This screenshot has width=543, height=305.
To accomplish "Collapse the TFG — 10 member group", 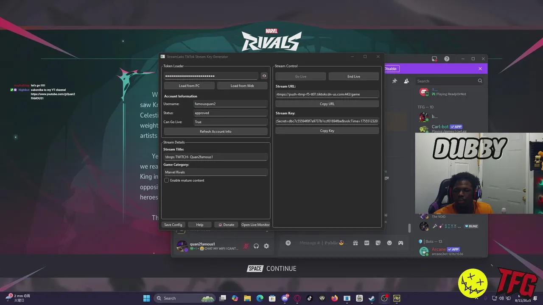I will 425,107.
